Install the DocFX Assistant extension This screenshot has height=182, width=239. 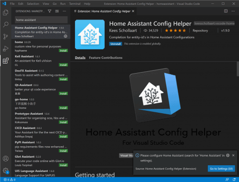click(x=64, y=79)
